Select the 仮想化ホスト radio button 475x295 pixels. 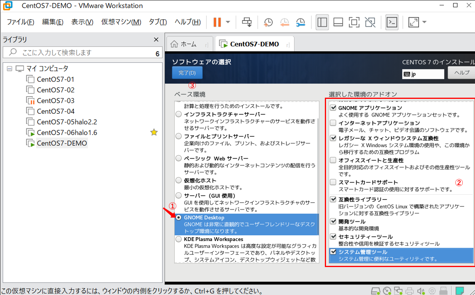click(179, 180)
